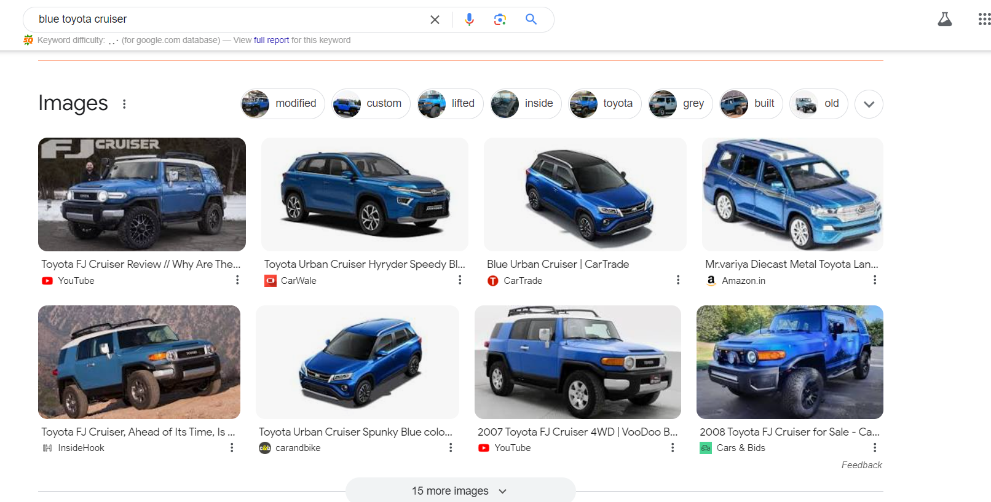Clear the search box with the X icon

pyautogui.click(x=435, y=20)
